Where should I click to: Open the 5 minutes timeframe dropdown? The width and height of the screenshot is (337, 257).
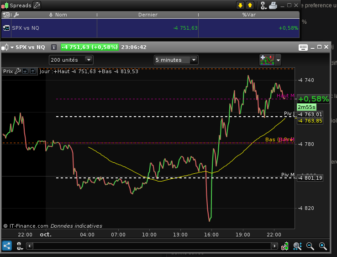click(x=176, y=60)
